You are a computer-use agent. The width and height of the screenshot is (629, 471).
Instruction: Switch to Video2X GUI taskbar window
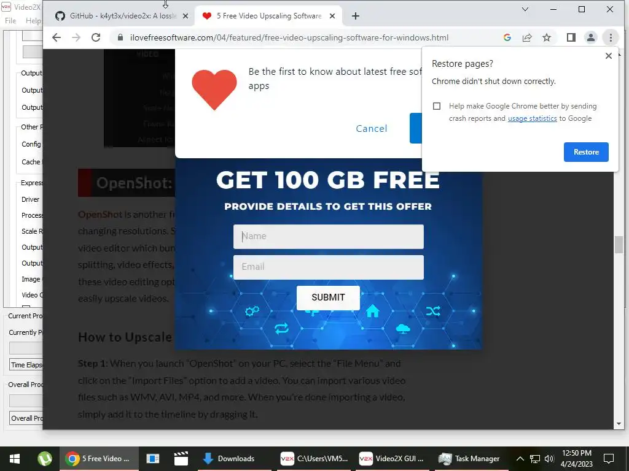tap(391, 459)
